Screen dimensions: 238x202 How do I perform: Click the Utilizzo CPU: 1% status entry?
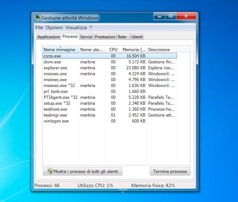(x=95, y=185)
